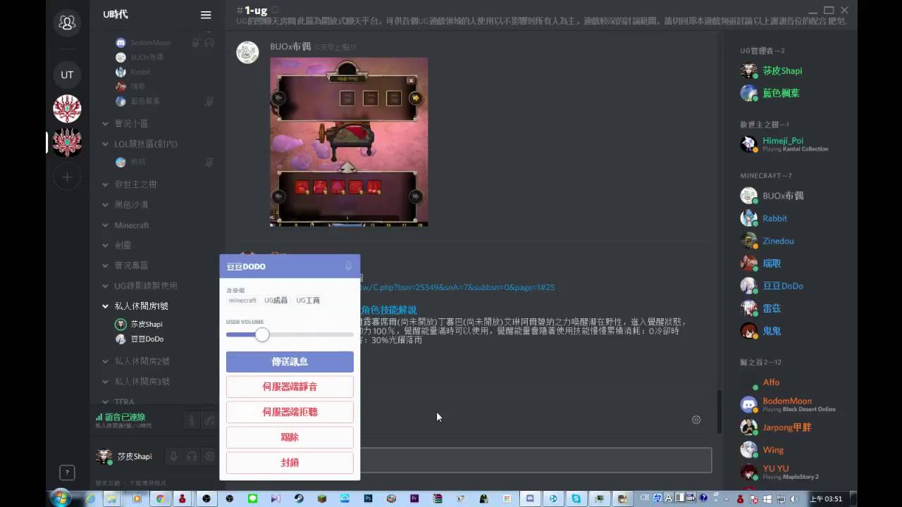Click the microphone icon in 豆豆DODO popup
The width and height of the screenshot is (902, 507).
[348, 266]
